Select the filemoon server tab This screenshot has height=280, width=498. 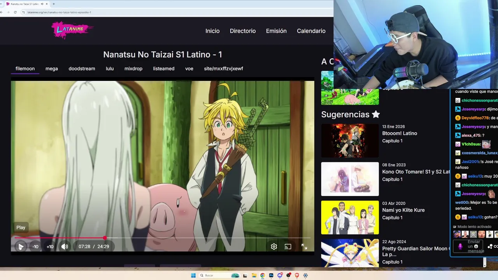click(x=25, y=68)
